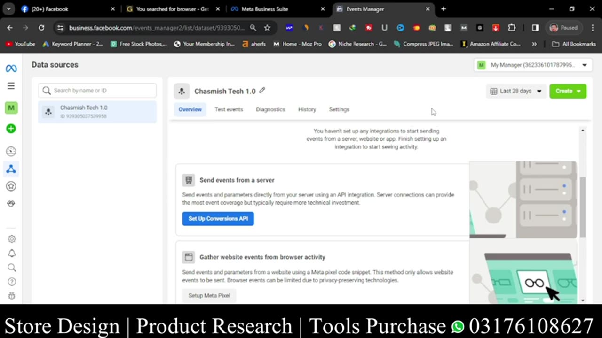602x338 pixels.
Task: Open All Bookmarks folder
Action: 574,44
